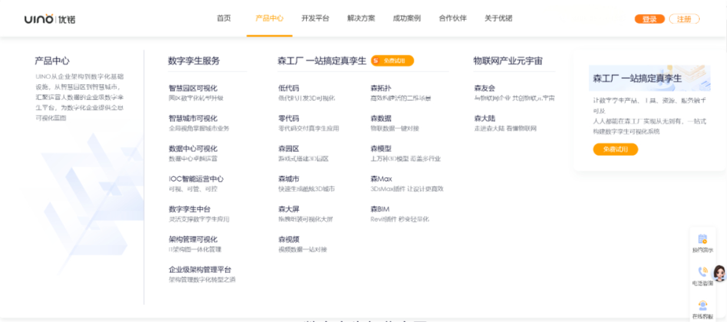Click the 物联数据一键对接 subtitle
The image size is (727, 322).
[x=394, y=128]
